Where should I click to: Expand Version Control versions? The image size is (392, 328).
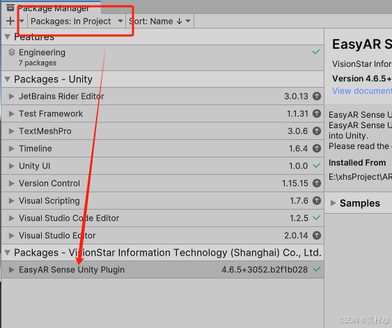(x=12, y=183)
